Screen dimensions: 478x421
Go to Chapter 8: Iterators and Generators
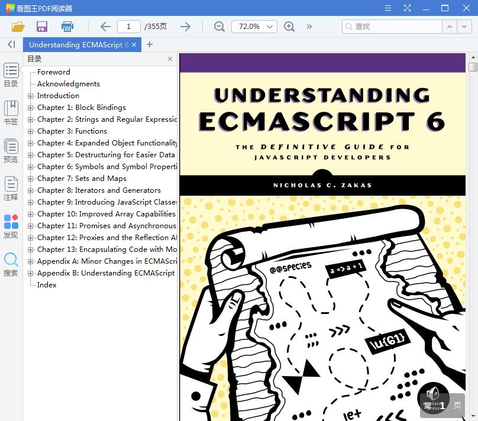(99, 190)
